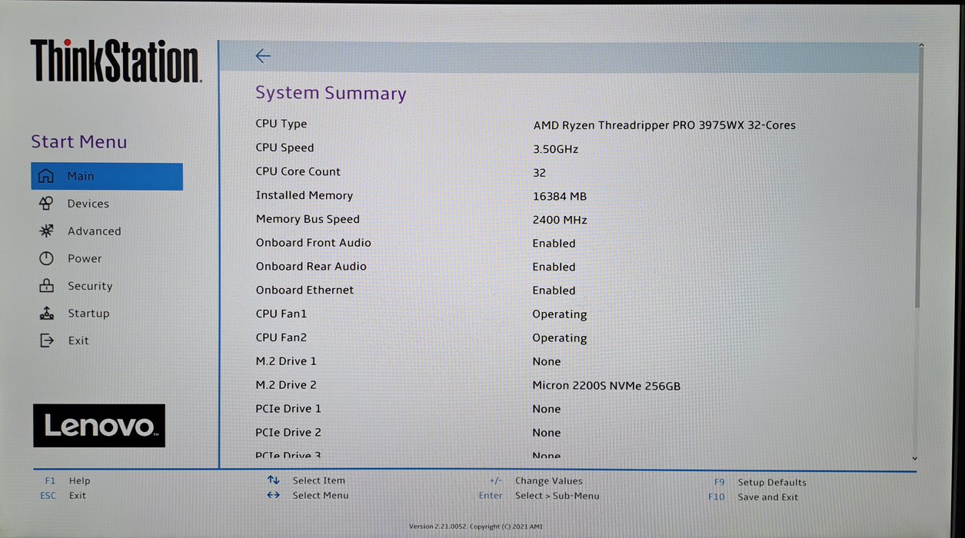Select the Main home icon
This screenshot has width=965, height=538.
(46, 176)
